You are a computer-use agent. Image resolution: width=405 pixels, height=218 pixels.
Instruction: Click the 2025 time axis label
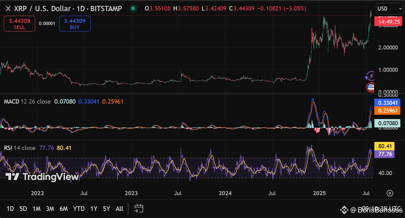(320, 193)
